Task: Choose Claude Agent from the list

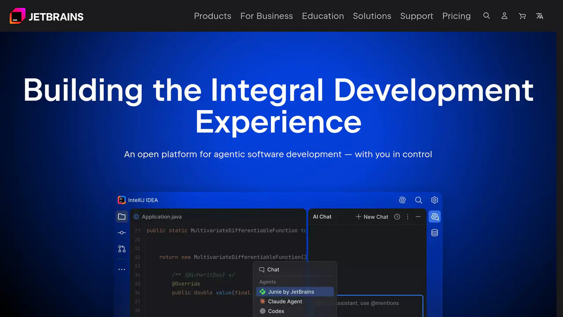Action: (295, 301)
